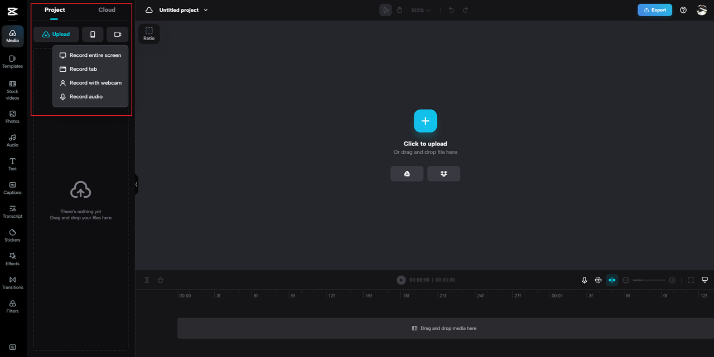The image size is (714, 357).
Task: Toggle the highlighted preview axis icon
Action: [612, 280]
